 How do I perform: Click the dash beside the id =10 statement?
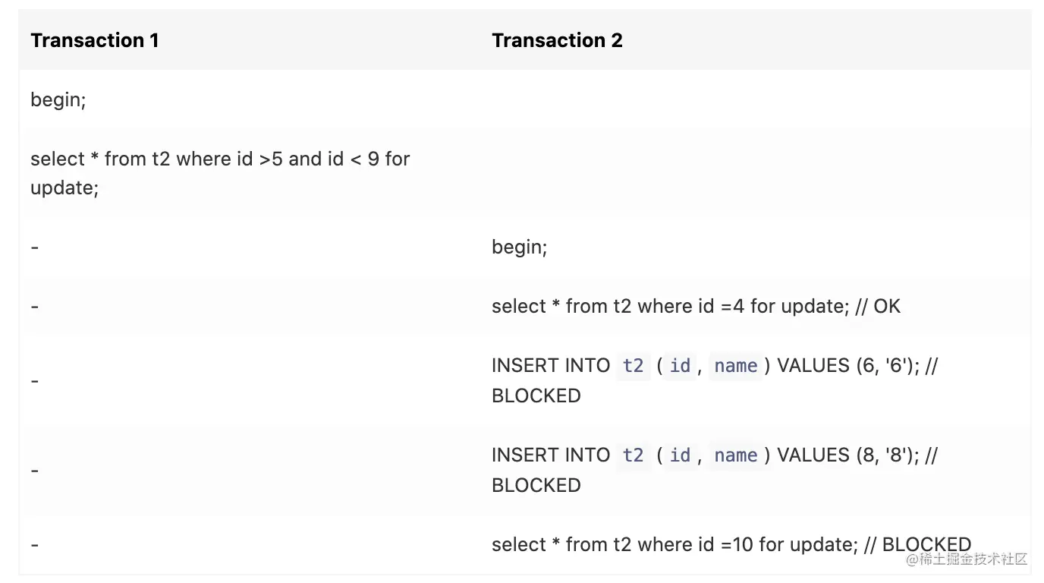(35, 545)
